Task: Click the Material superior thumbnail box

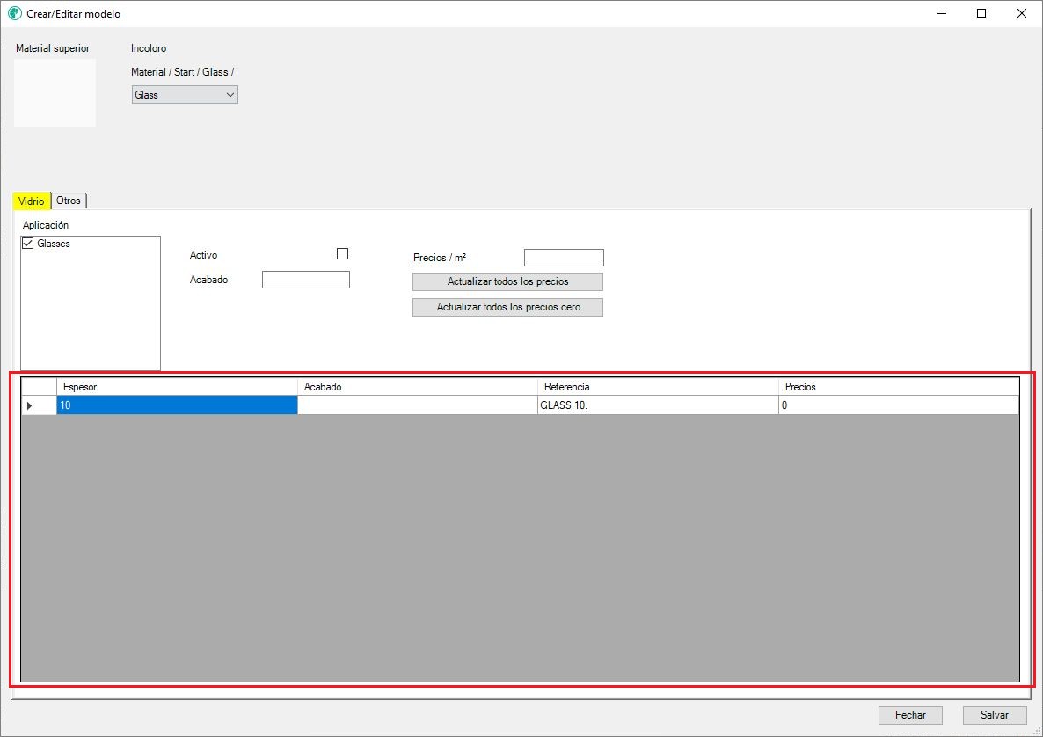Action: pos(55,93)
